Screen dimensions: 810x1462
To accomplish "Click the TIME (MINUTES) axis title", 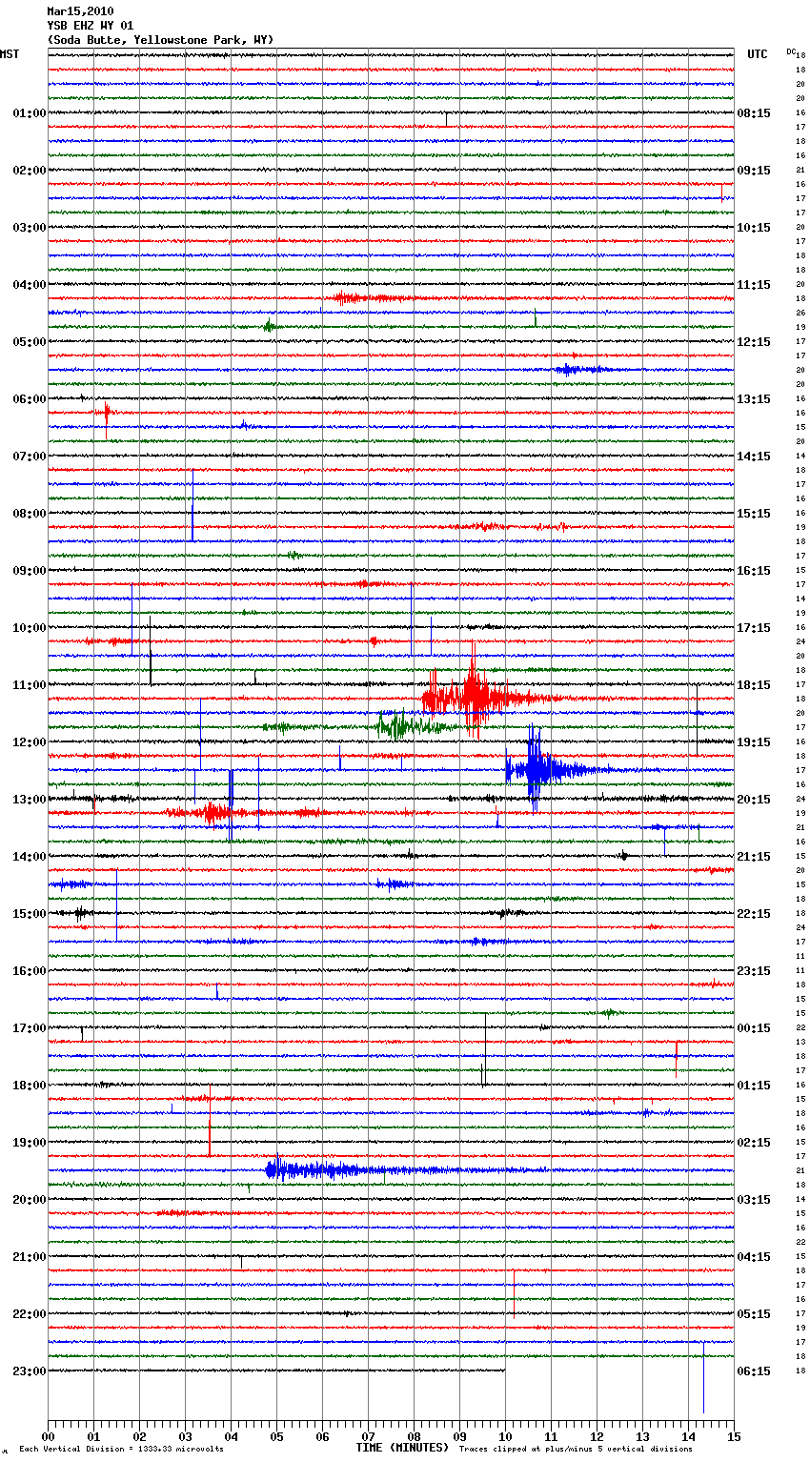I will pyautogui.click(x=402, y=1448).
